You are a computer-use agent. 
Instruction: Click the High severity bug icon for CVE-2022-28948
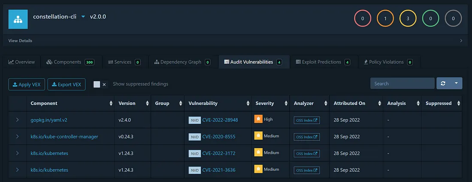[x=258, y=119]
